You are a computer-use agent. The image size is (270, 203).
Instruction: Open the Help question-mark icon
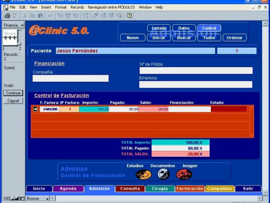129,16
